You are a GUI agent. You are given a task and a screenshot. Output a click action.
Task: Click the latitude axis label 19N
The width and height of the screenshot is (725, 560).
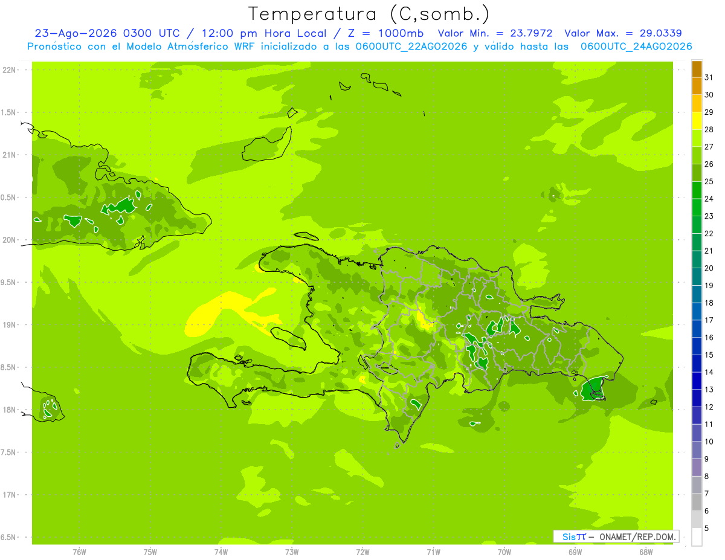coord(10,324)
